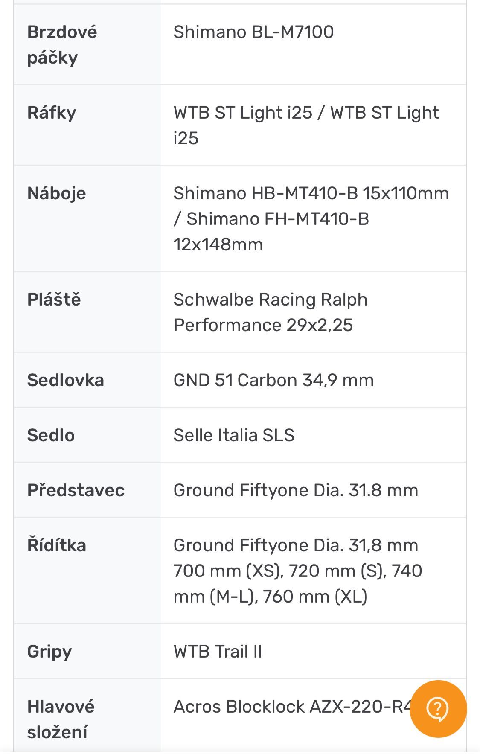This screenshot has width=480, height=754.
Task: Tap the Acros Blocklock headset value
Action: pyautogui.click(x=292, y=707)
